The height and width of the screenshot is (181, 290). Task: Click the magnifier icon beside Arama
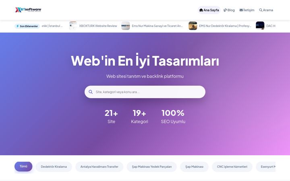261,10
